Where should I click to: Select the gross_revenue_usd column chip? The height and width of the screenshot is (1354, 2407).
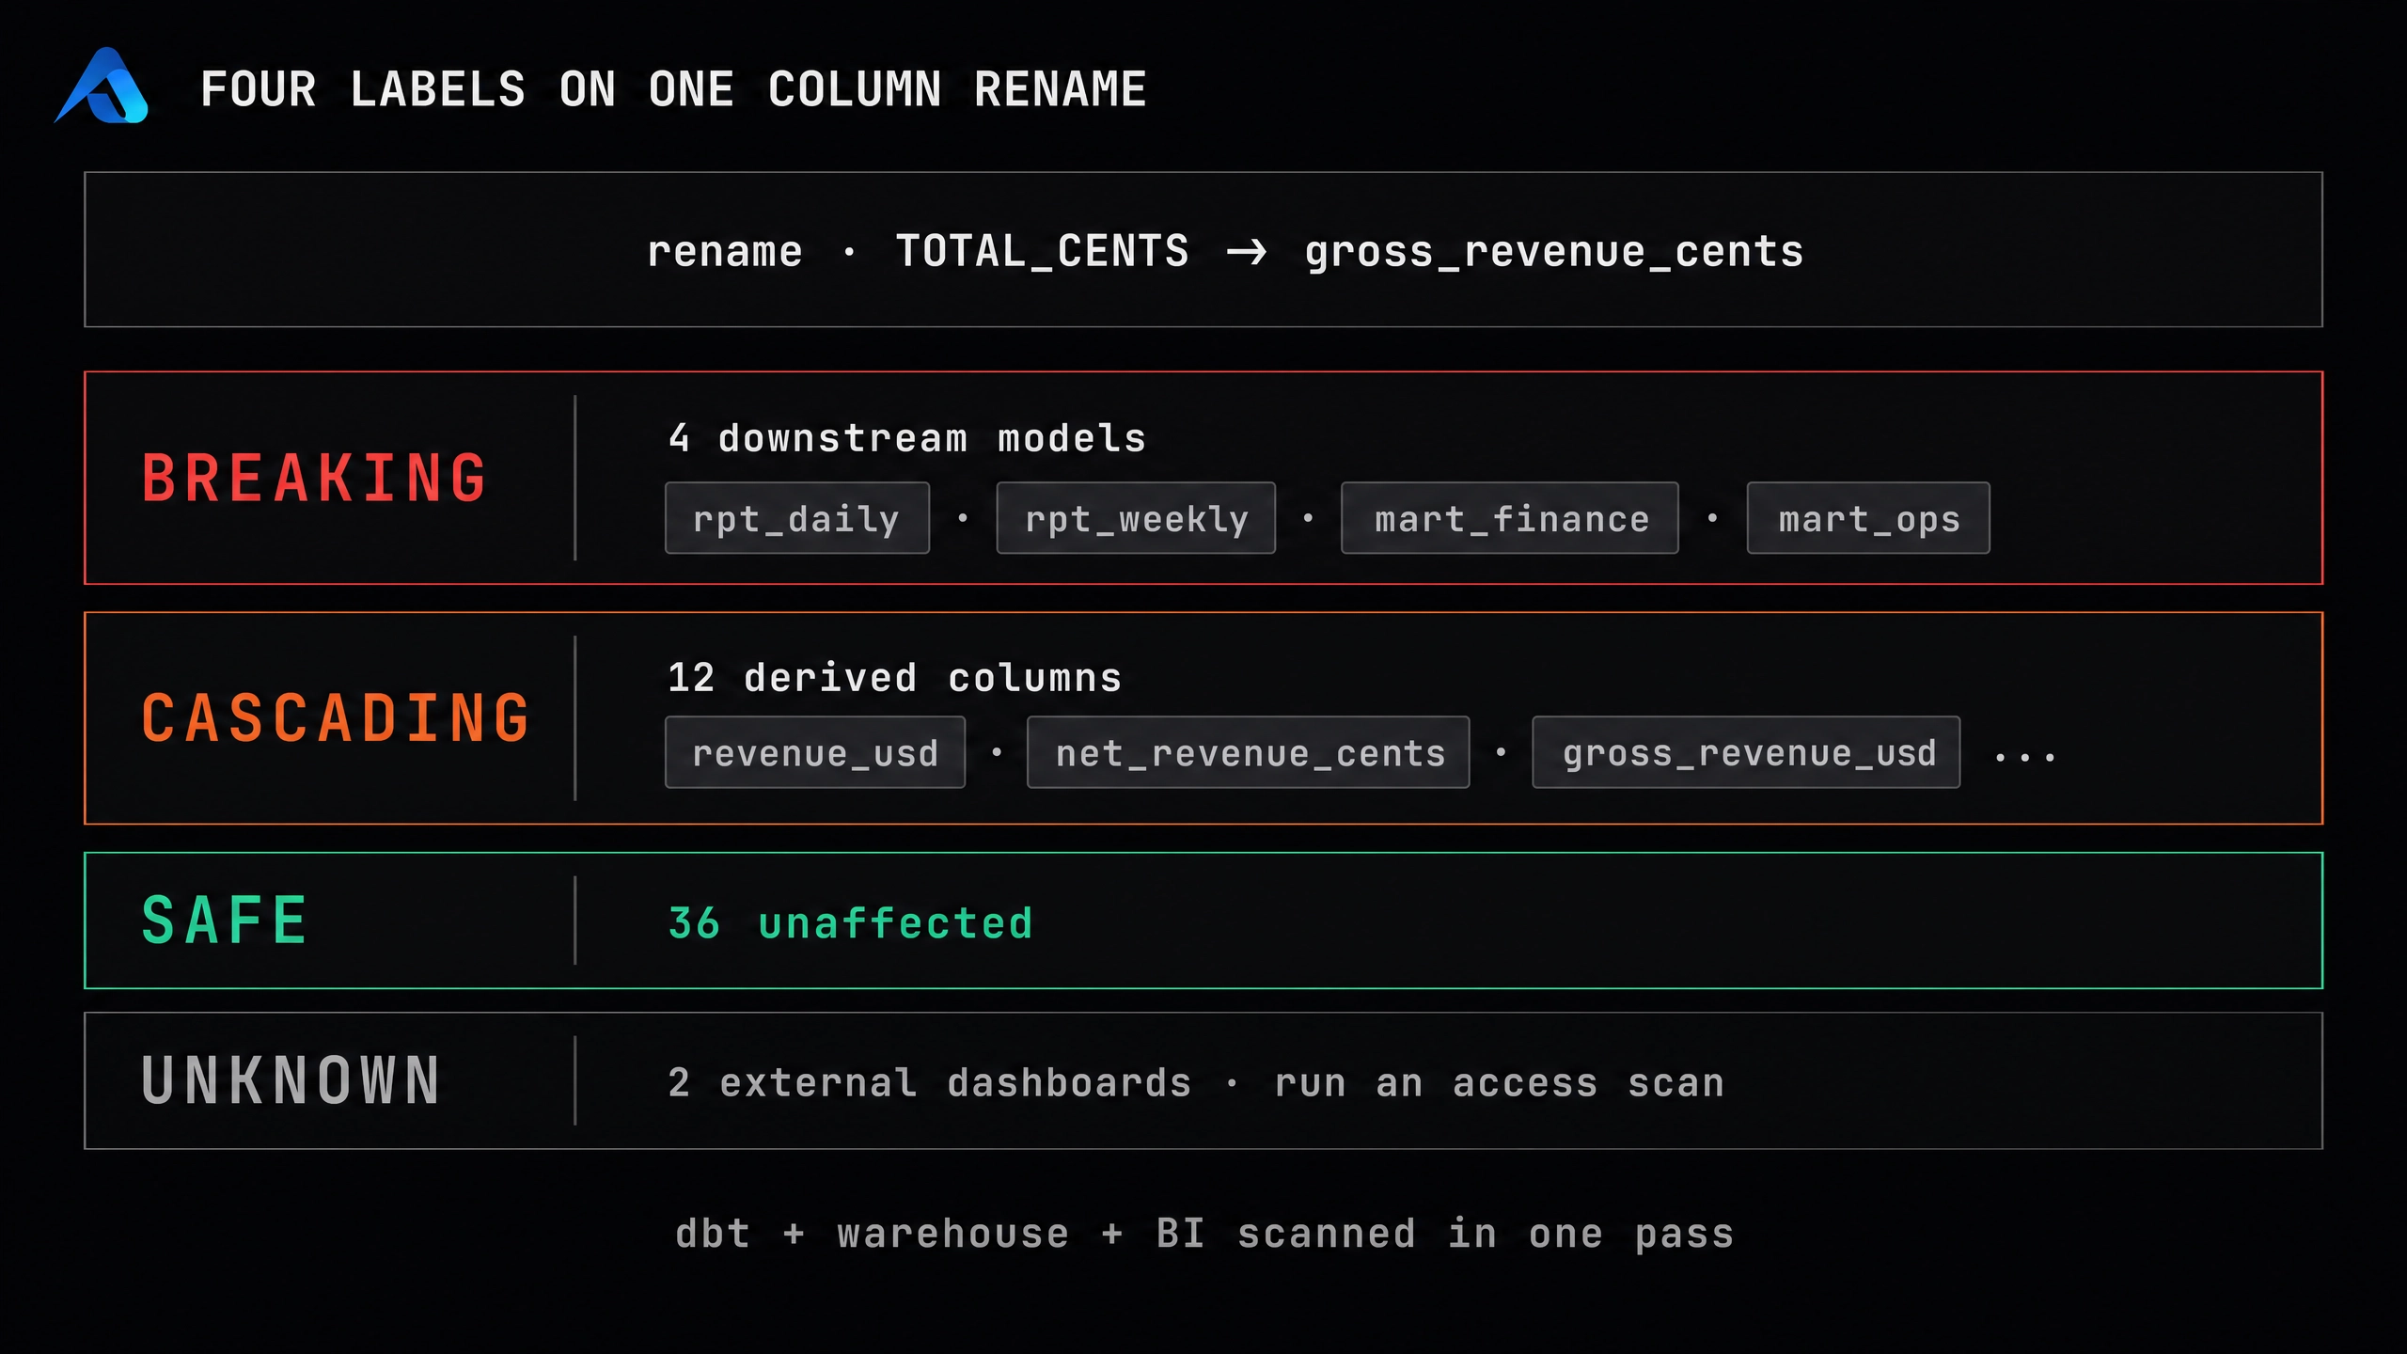coord(1746,752)
